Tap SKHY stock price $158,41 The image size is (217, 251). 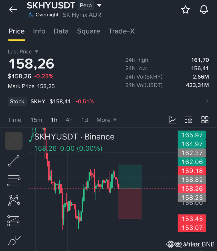[x=60, y=102]
